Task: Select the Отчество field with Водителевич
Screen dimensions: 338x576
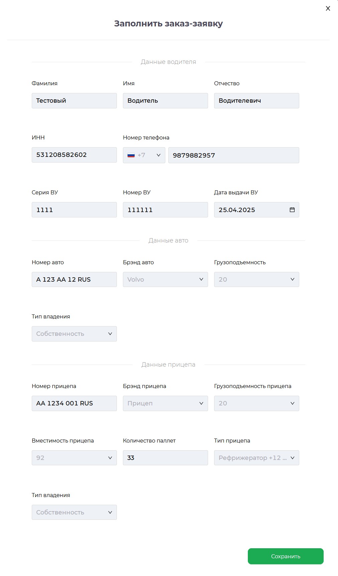Action: tap(257, 101)
